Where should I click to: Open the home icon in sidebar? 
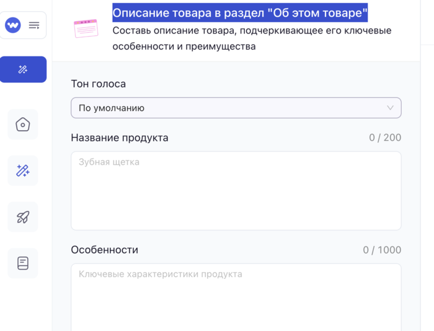(23, 125)
